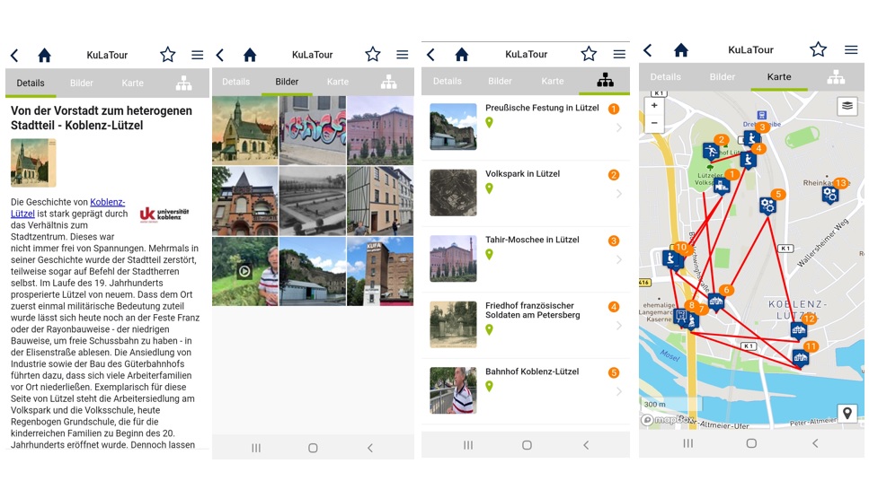869x481 pixels.
Task: Toggle favorite star on the Bilder gallery screen
Action: [x=373, y=55]
